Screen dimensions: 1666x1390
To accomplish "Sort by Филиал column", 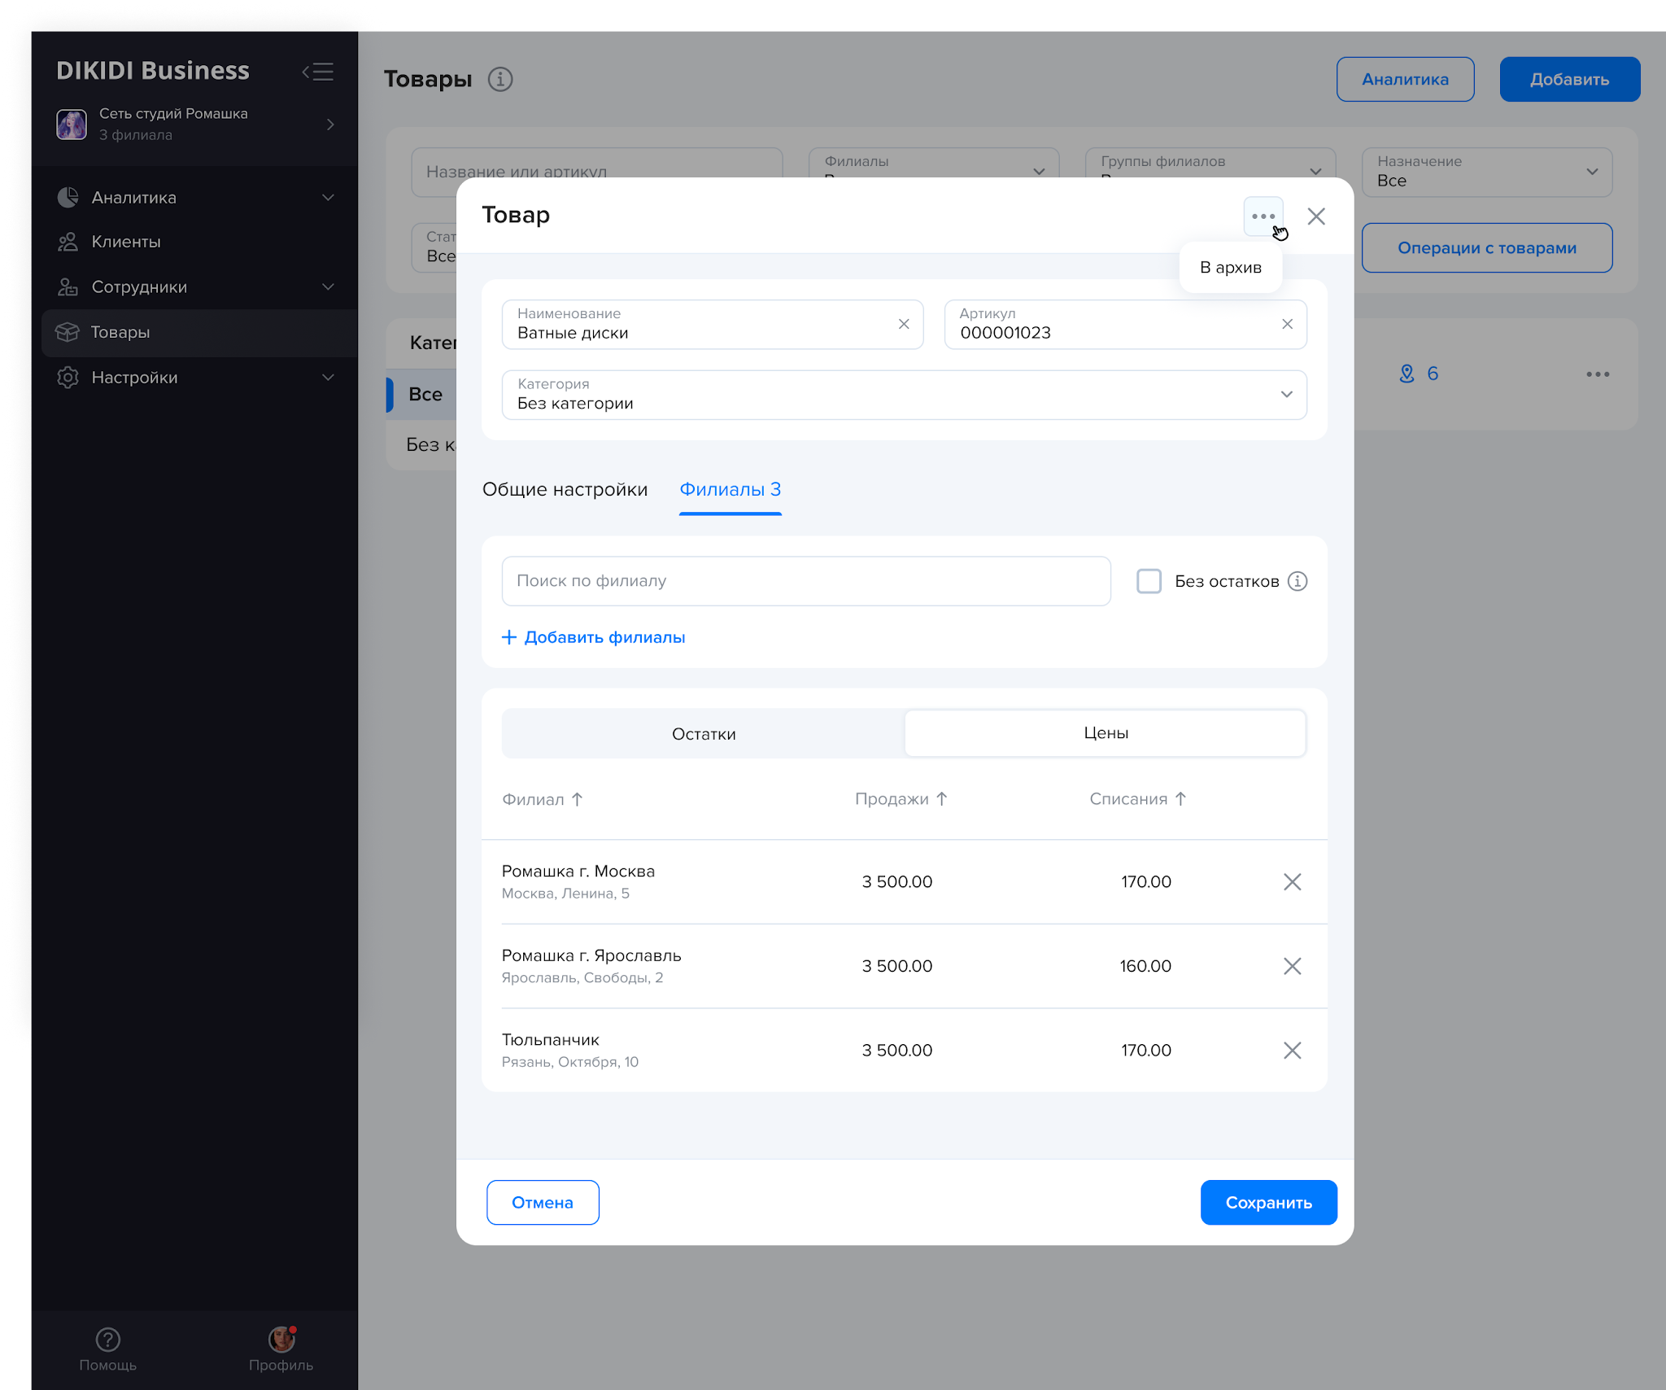I will pos(543,799).
